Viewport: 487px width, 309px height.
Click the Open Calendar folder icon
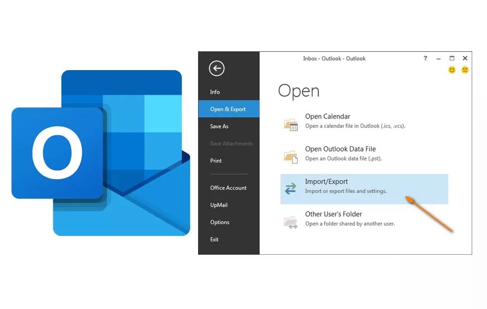coord(291,124)
